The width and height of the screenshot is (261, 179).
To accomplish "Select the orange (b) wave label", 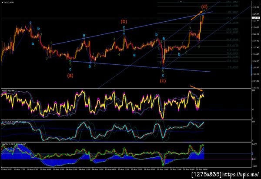I will pyautogui.click(x=124, y=21).
